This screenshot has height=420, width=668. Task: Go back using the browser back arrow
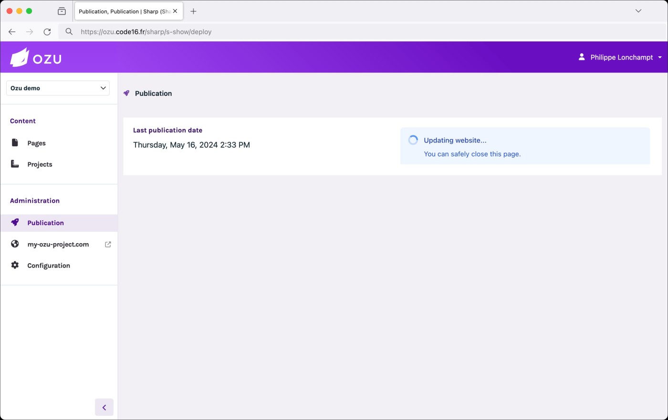(12, 32)
